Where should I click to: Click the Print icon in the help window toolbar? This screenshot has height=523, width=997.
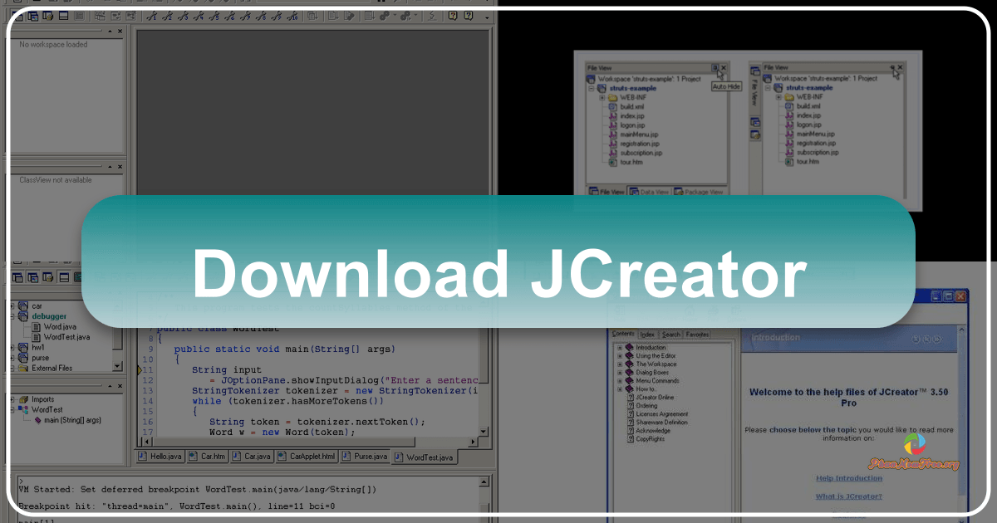point(712,312)
